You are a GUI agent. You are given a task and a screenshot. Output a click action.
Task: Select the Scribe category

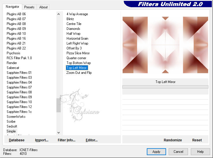tap(11, 122)
